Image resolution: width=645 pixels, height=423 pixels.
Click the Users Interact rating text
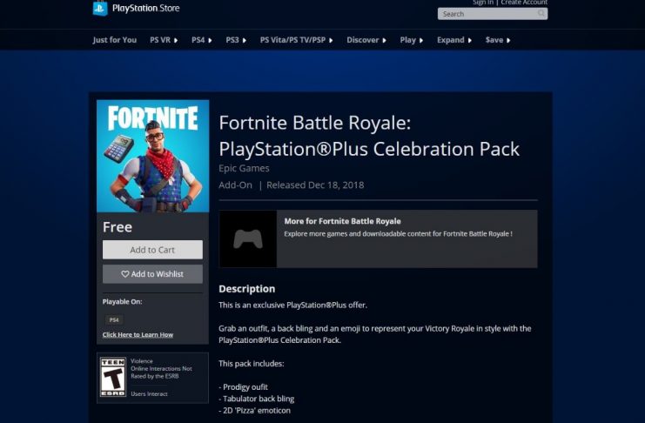tap(149, 393)
